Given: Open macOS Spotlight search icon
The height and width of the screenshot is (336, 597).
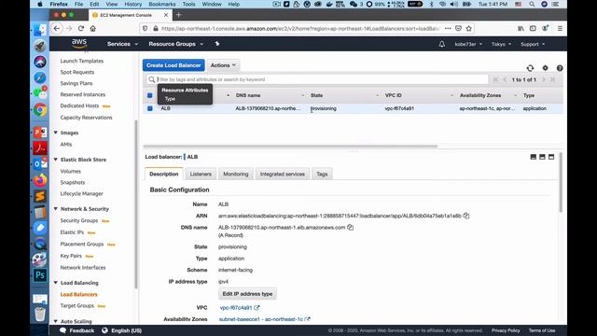Looking at the screenshot, I should (532, 4).
